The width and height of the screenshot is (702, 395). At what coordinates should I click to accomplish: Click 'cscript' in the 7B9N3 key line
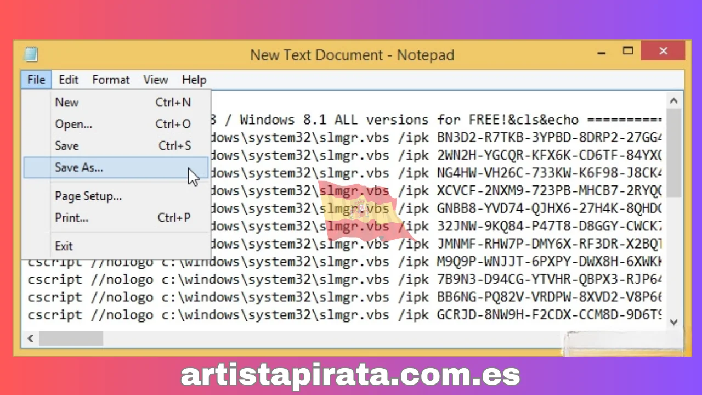tap(54, 280)
